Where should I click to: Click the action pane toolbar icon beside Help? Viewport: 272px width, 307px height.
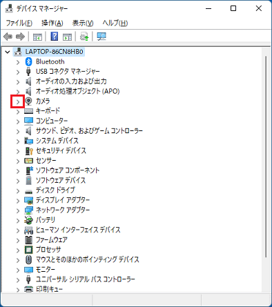68,37
